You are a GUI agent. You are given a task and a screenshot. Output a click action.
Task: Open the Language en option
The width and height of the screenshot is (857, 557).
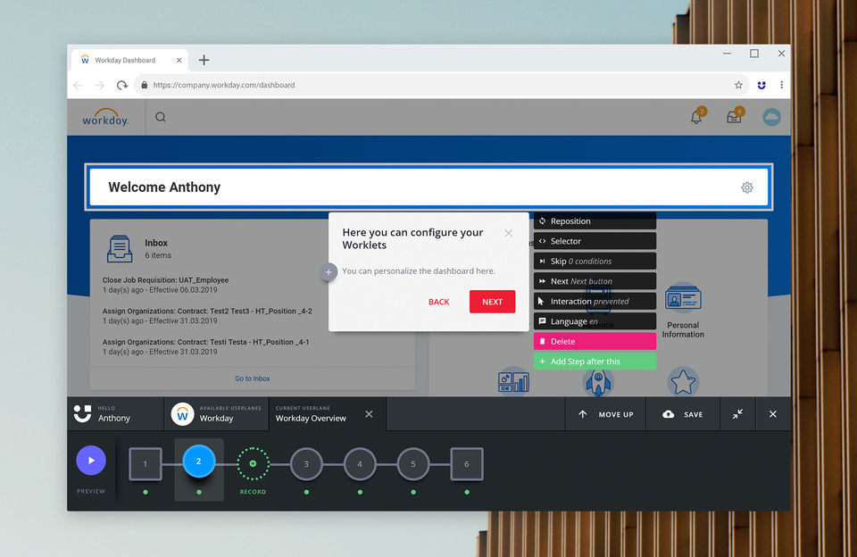595,321
